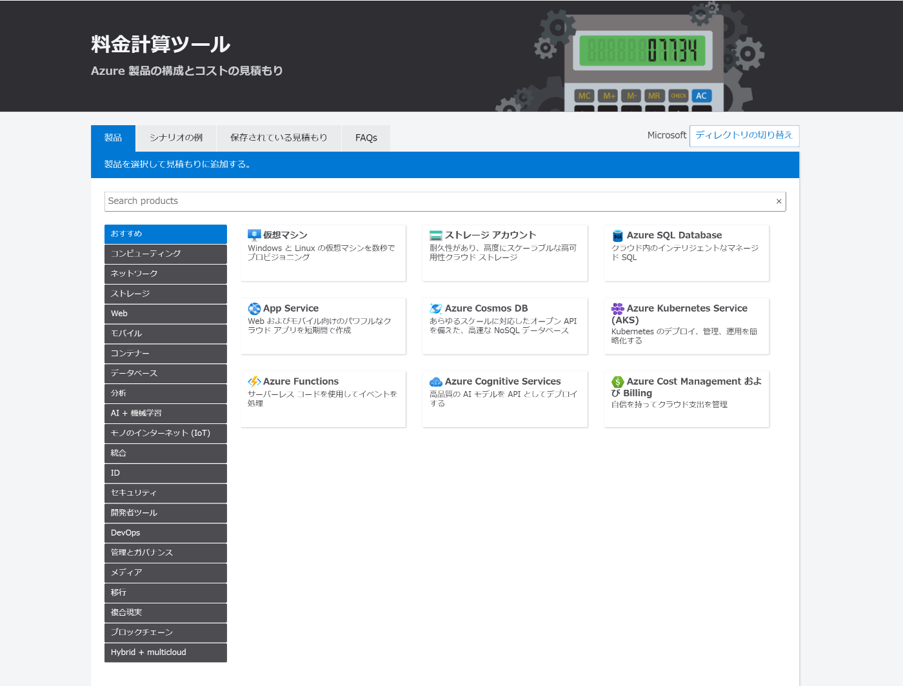903x686 pixels.
Task: Click the Azure Functions lightning icon
Action: [x=254, y=381]
